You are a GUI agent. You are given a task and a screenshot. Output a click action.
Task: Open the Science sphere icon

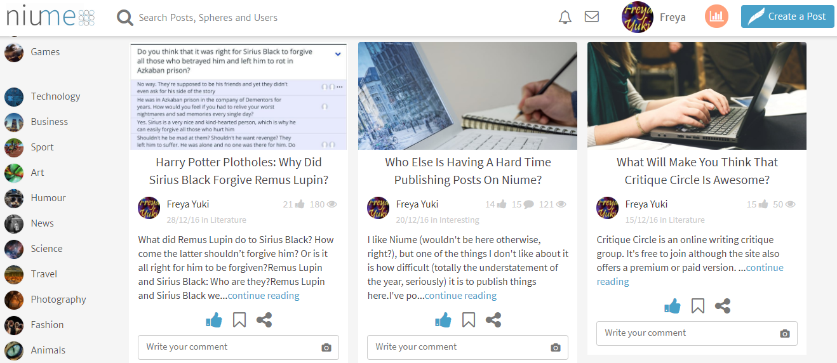14,249
